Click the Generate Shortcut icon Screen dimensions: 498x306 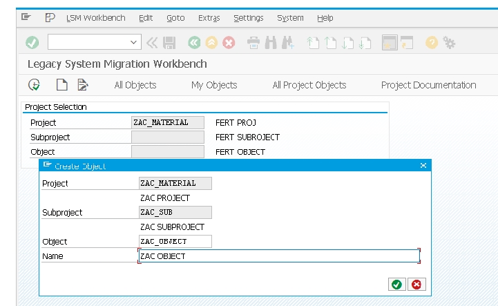pos(407,43)
